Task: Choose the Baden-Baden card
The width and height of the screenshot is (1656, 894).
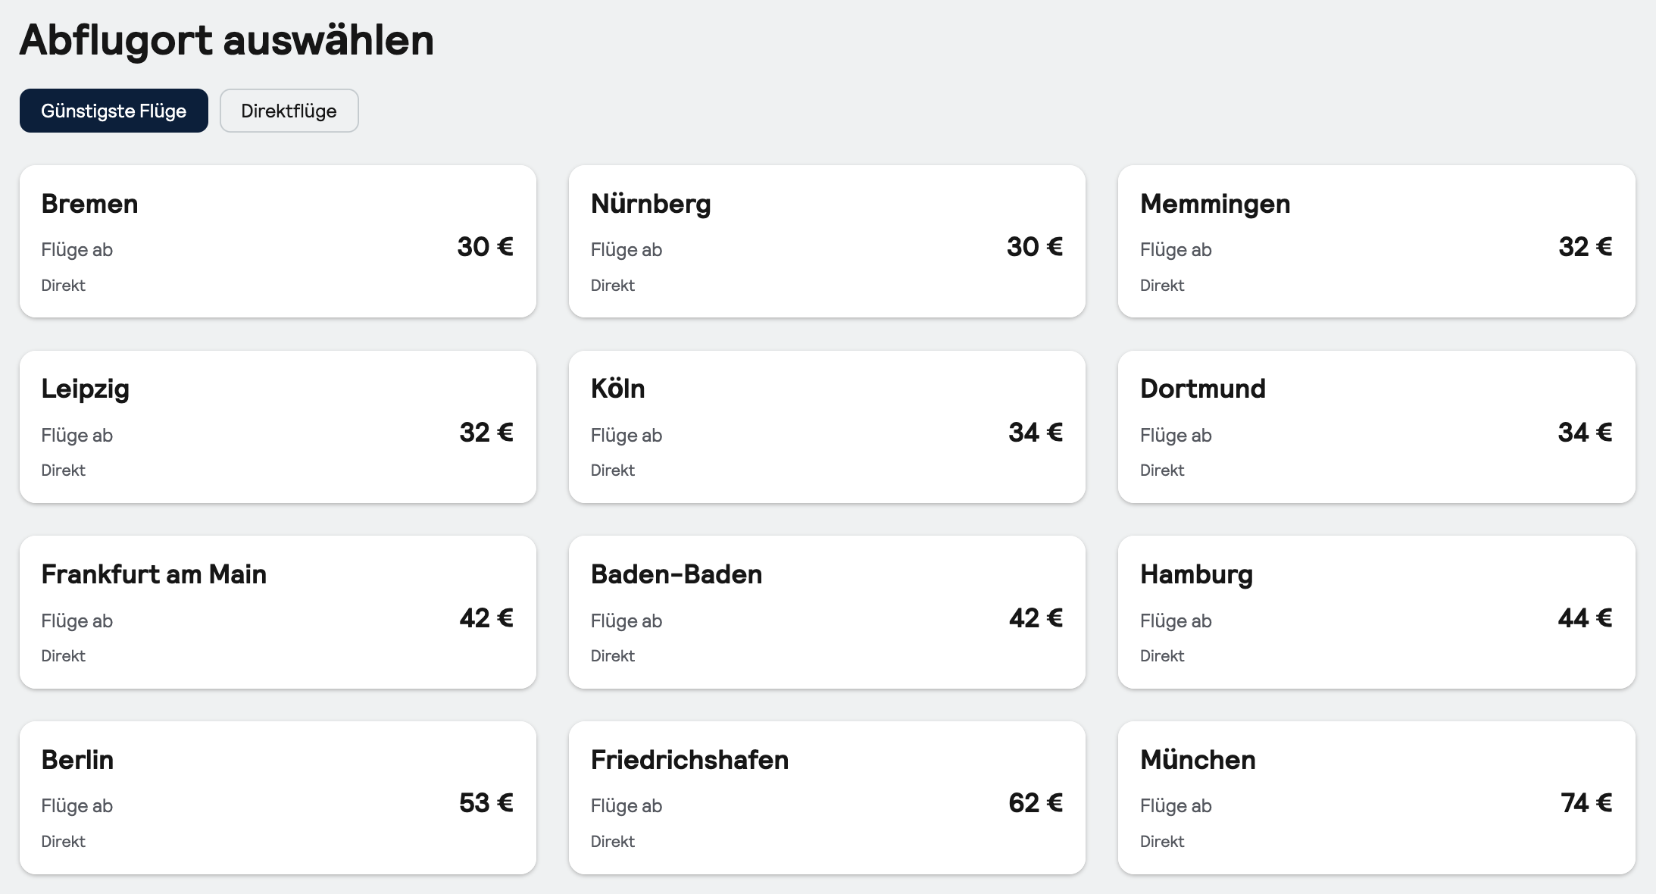Action: tap(826, 612)
